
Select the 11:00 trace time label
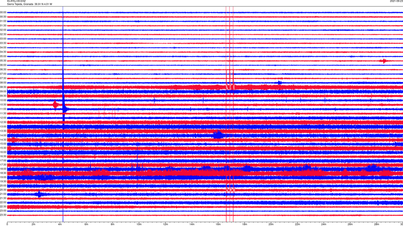[3, 109]
